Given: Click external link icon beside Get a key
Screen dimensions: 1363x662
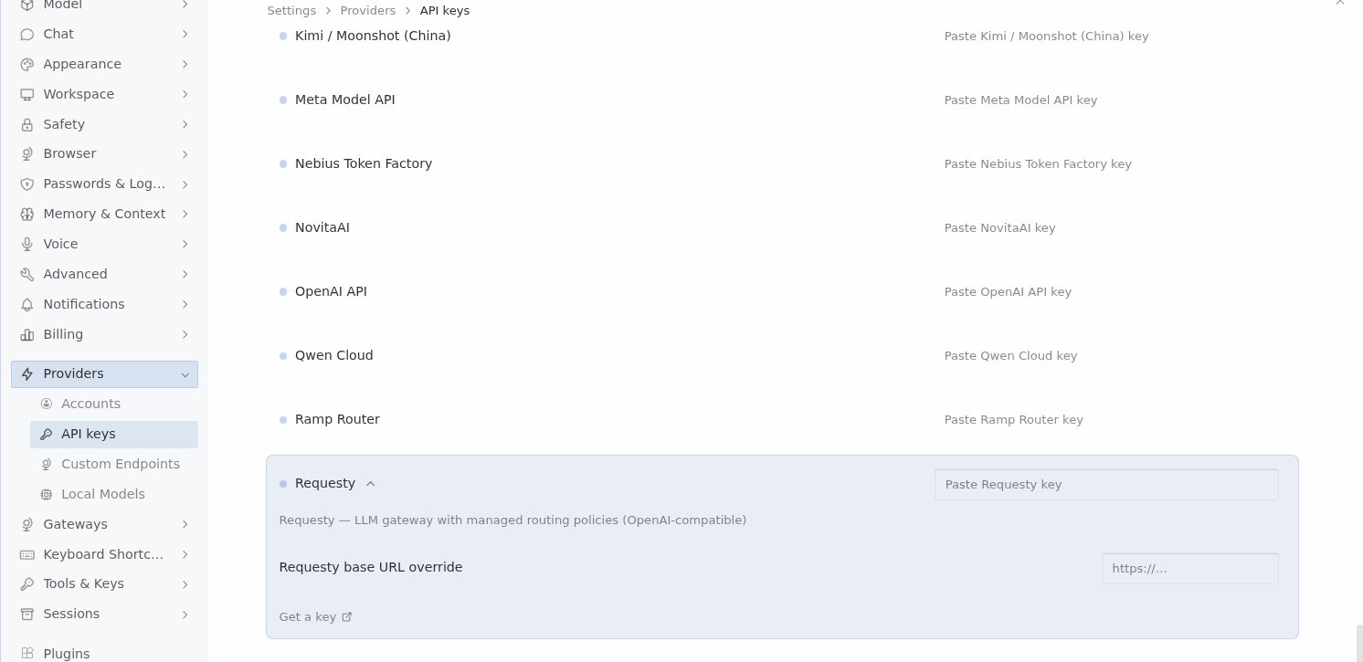Looking at the screenshot, I should point(346,617).
